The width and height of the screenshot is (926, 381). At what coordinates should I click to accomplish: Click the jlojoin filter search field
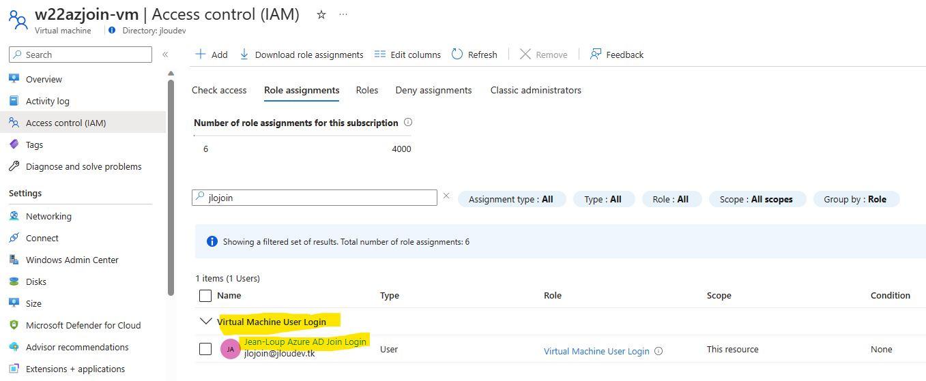pos(315,197)
